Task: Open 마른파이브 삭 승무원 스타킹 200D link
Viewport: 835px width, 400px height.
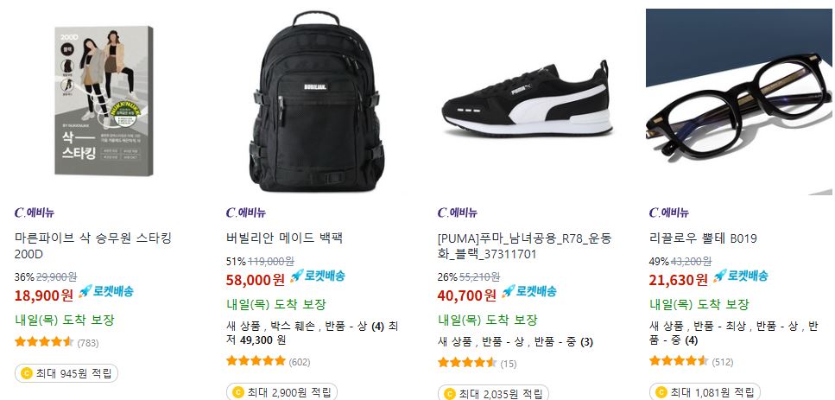Action: 93,246
